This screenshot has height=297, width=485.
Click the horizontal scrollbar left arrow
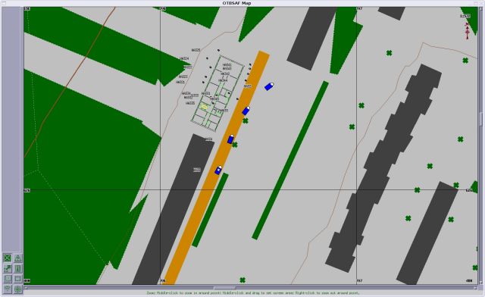26,288
